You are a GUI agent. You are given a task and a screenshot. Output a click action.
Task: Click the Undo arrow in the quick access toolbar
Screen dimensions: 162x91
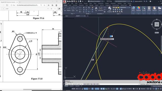click(x=83, y=1)
